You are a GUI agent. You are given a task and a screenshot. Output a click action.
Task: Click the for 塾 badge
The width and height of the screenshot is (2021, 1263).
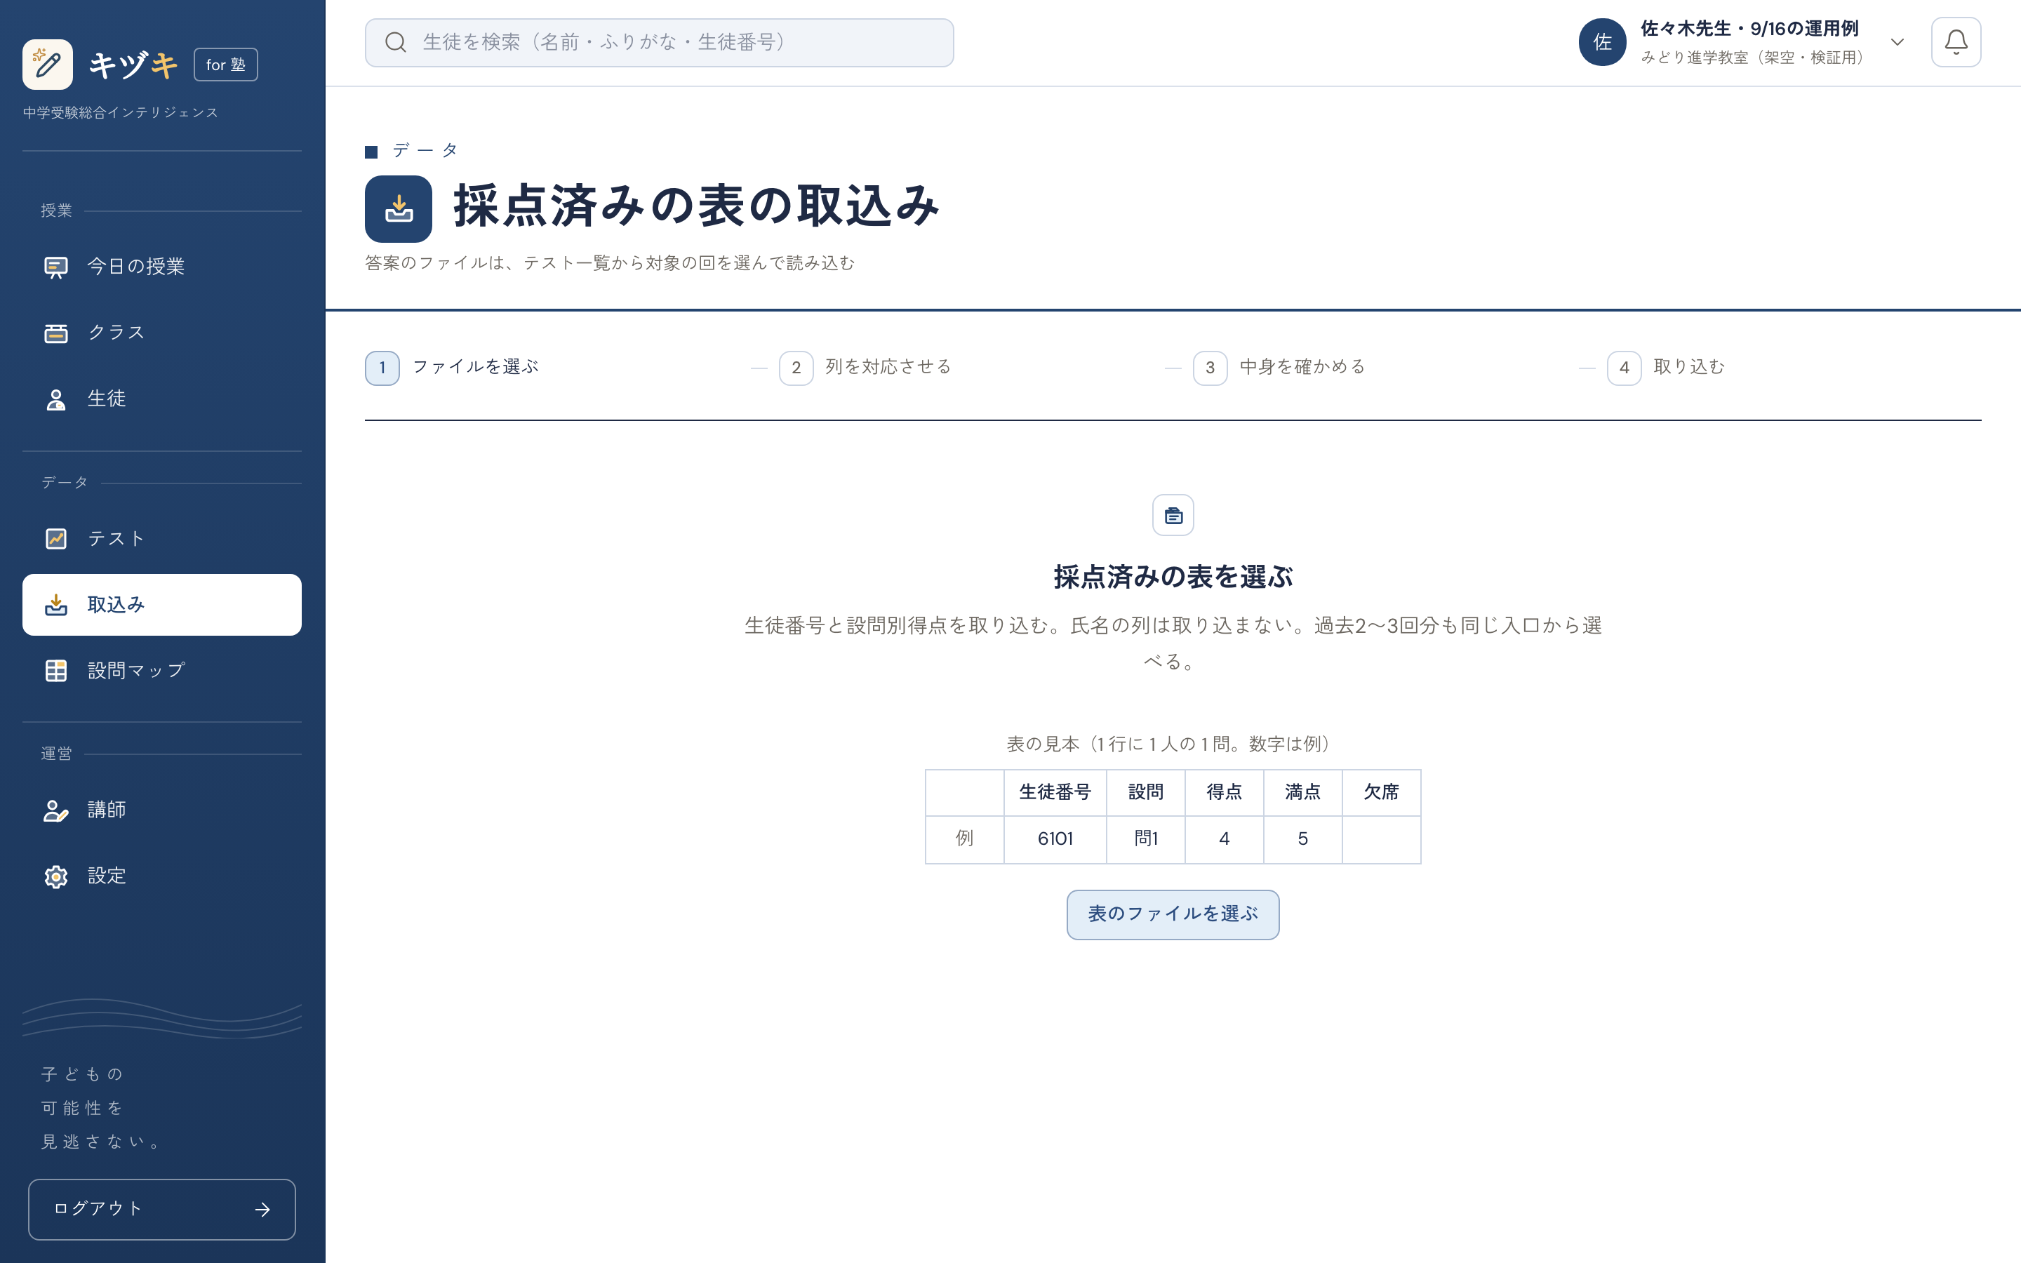click(225, 65)
